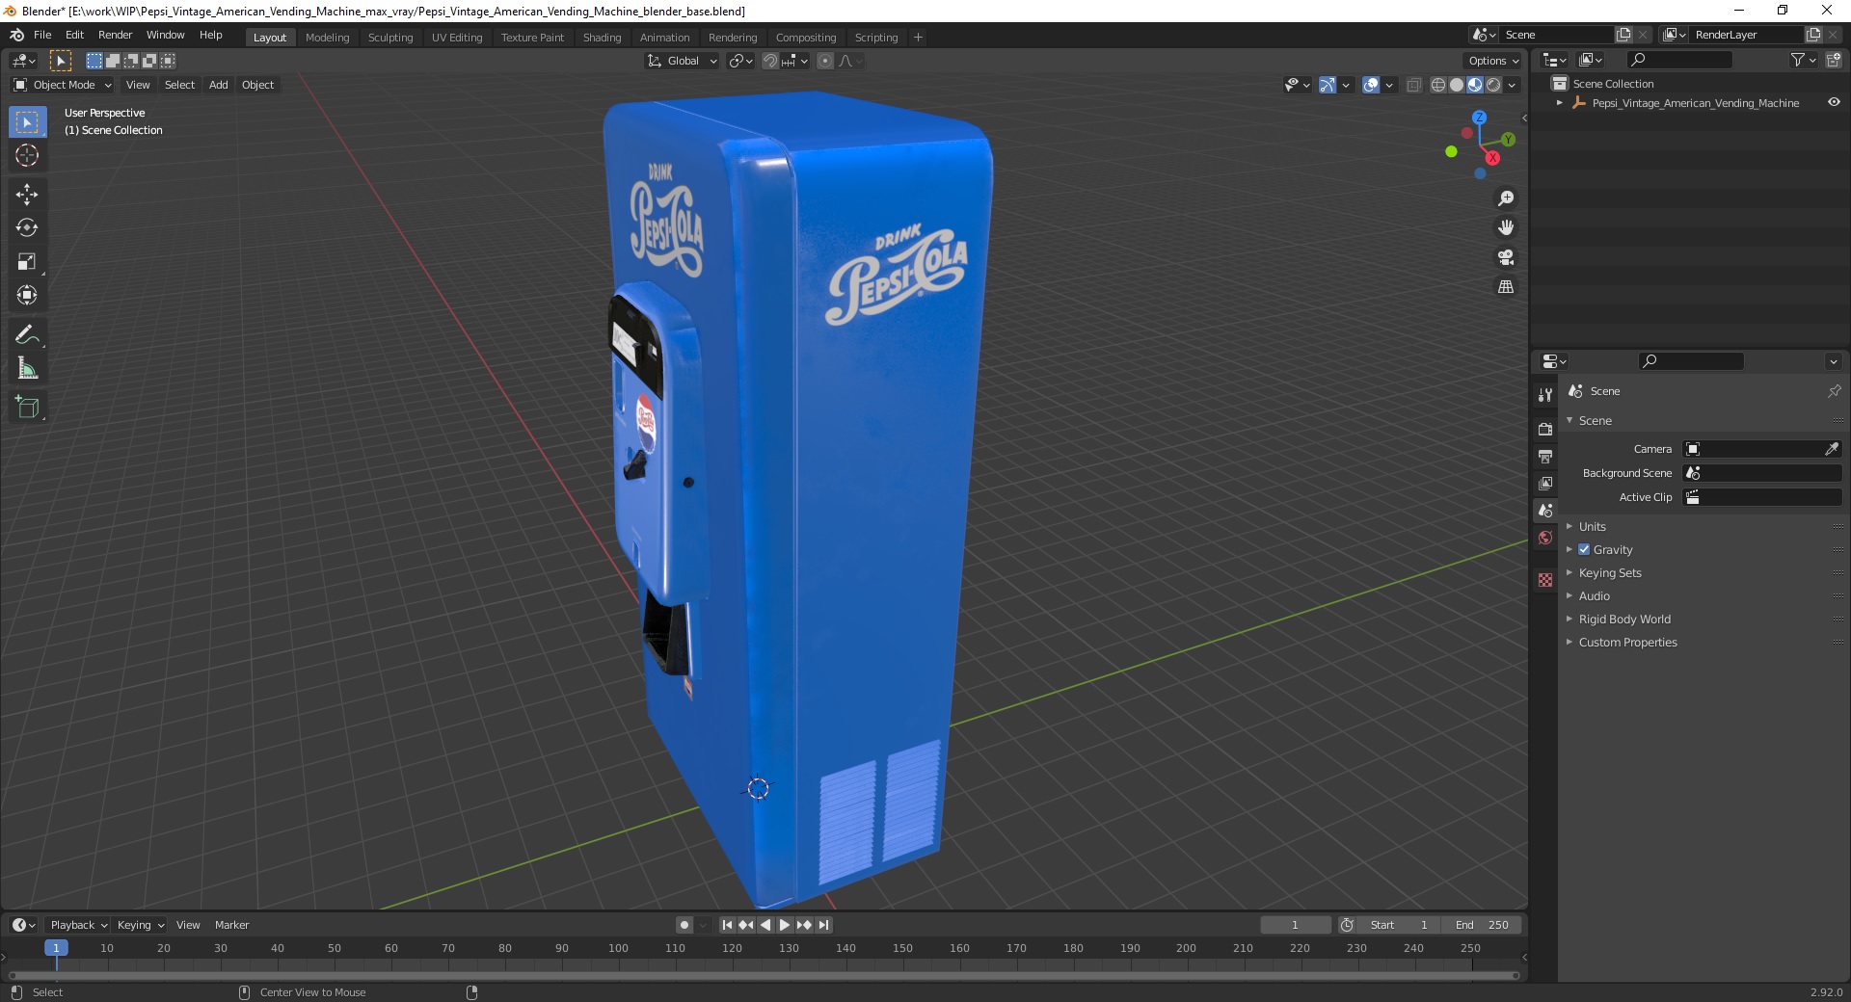Add a new workspace tab
This screenshot has height=1002, width=1851.
[x=918, y=38]
